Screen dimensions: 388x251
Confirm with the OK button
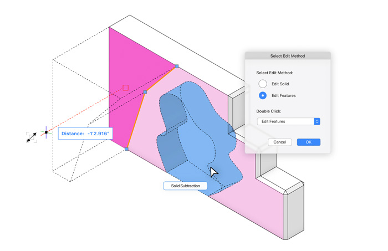pos(308,142)
